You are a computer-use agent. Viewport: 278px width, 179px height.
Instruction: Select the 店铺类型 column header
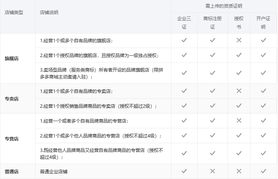14,13
